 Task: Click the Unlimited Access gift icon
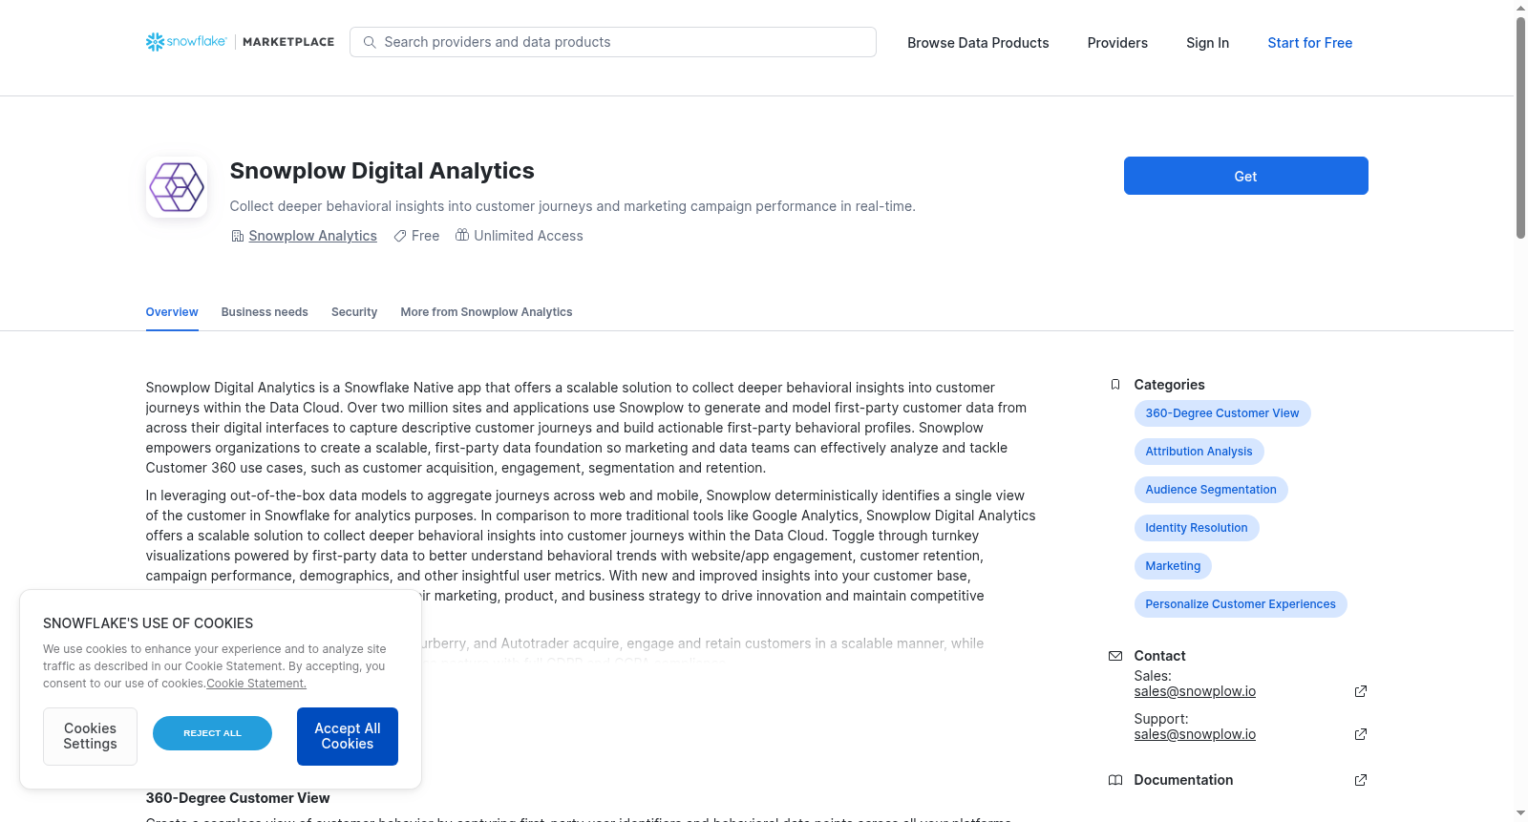pyautogui.click(x=462, y=235)
